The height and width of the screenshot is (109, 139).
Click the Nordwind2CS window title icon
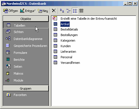(x=4, y=4)
